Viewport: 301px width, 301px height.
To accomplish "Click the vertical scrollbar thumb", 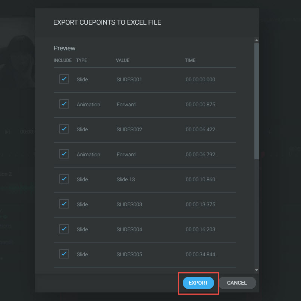I will click(257, 101).
